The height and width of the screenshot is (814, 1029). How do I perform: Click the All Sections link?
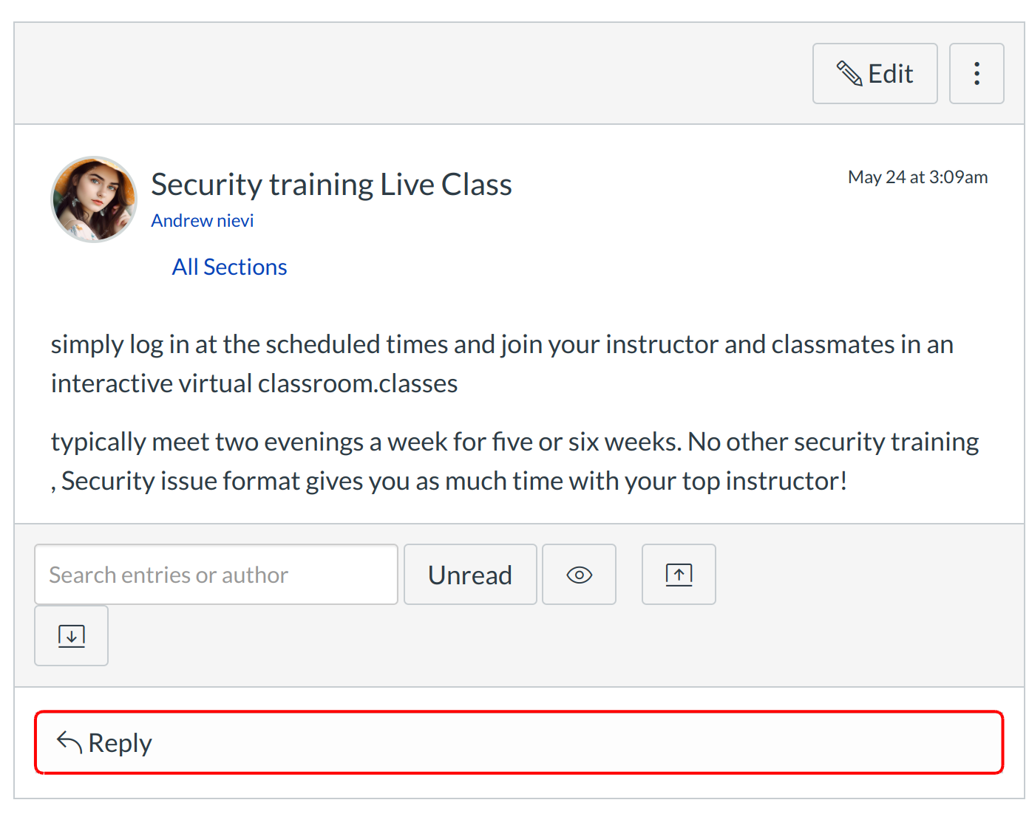pyautogui.click(x=229, y=267)
